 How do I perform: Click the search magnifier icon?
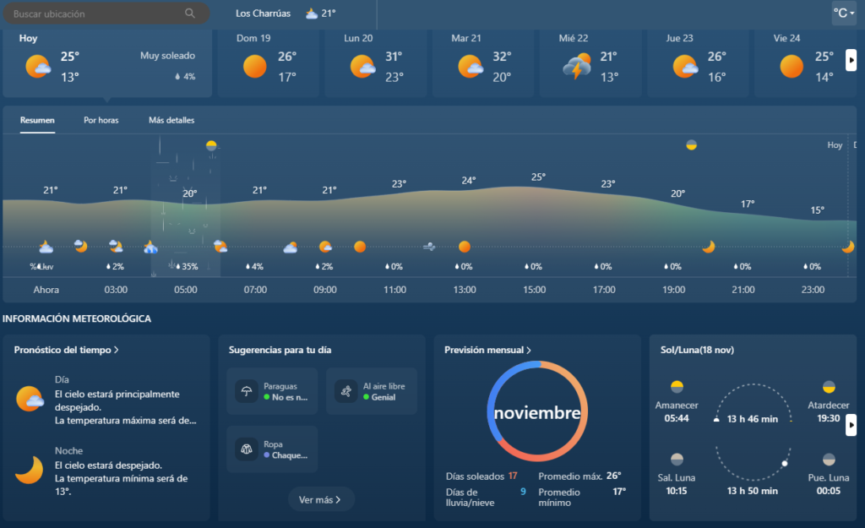pos(190,14)
